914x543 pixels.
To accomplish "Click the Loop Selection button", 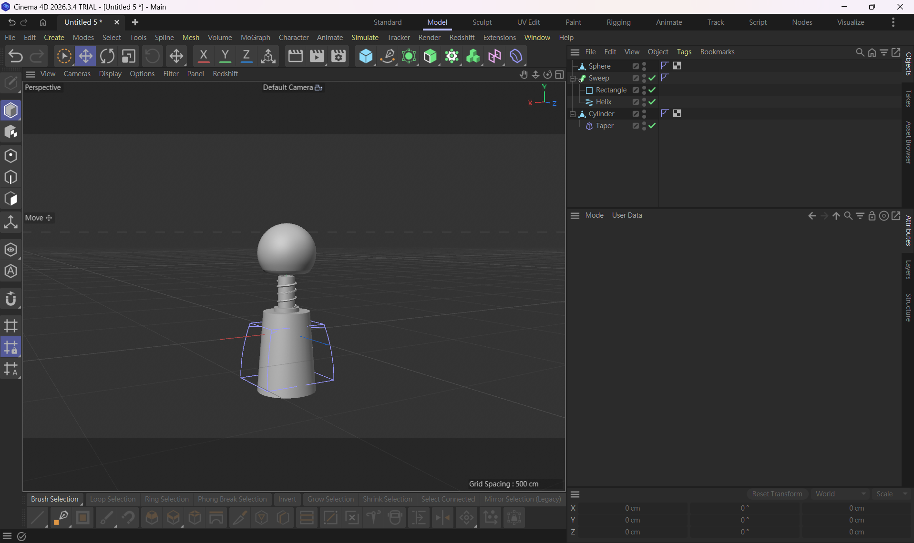I will pyautogui.click(x=113, y=499).
